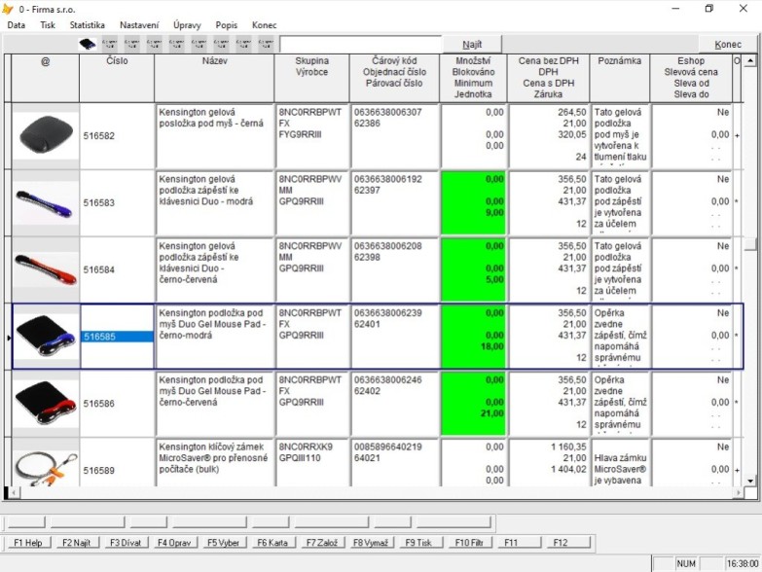This screenshot has width=762, height=572.
Task: Click the cable lock image of item 516589
Action: click(x=46, y=469)
